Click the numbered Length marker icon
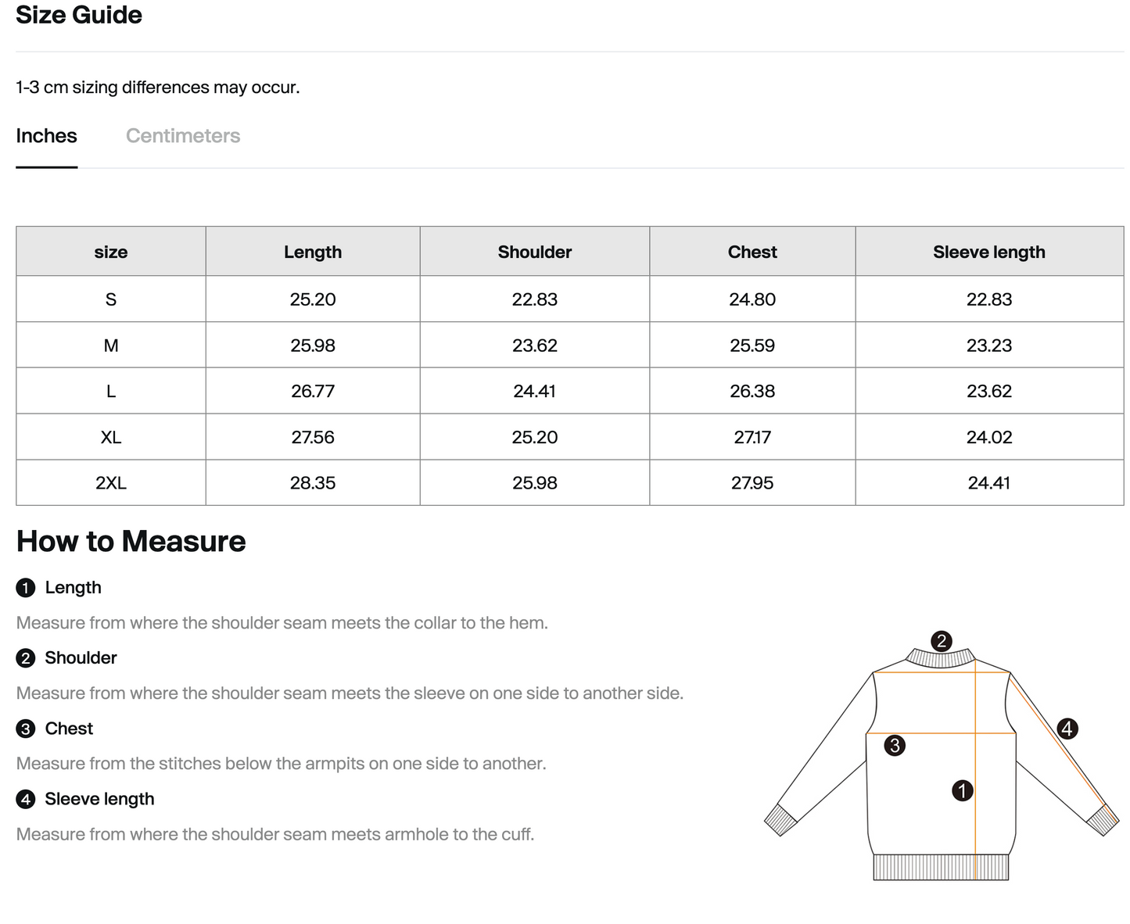 pyautogui.click(x=25, y=587)
